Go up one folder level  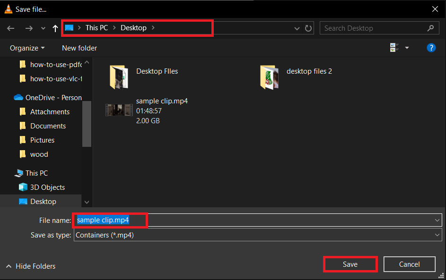[x=55, y=28]
